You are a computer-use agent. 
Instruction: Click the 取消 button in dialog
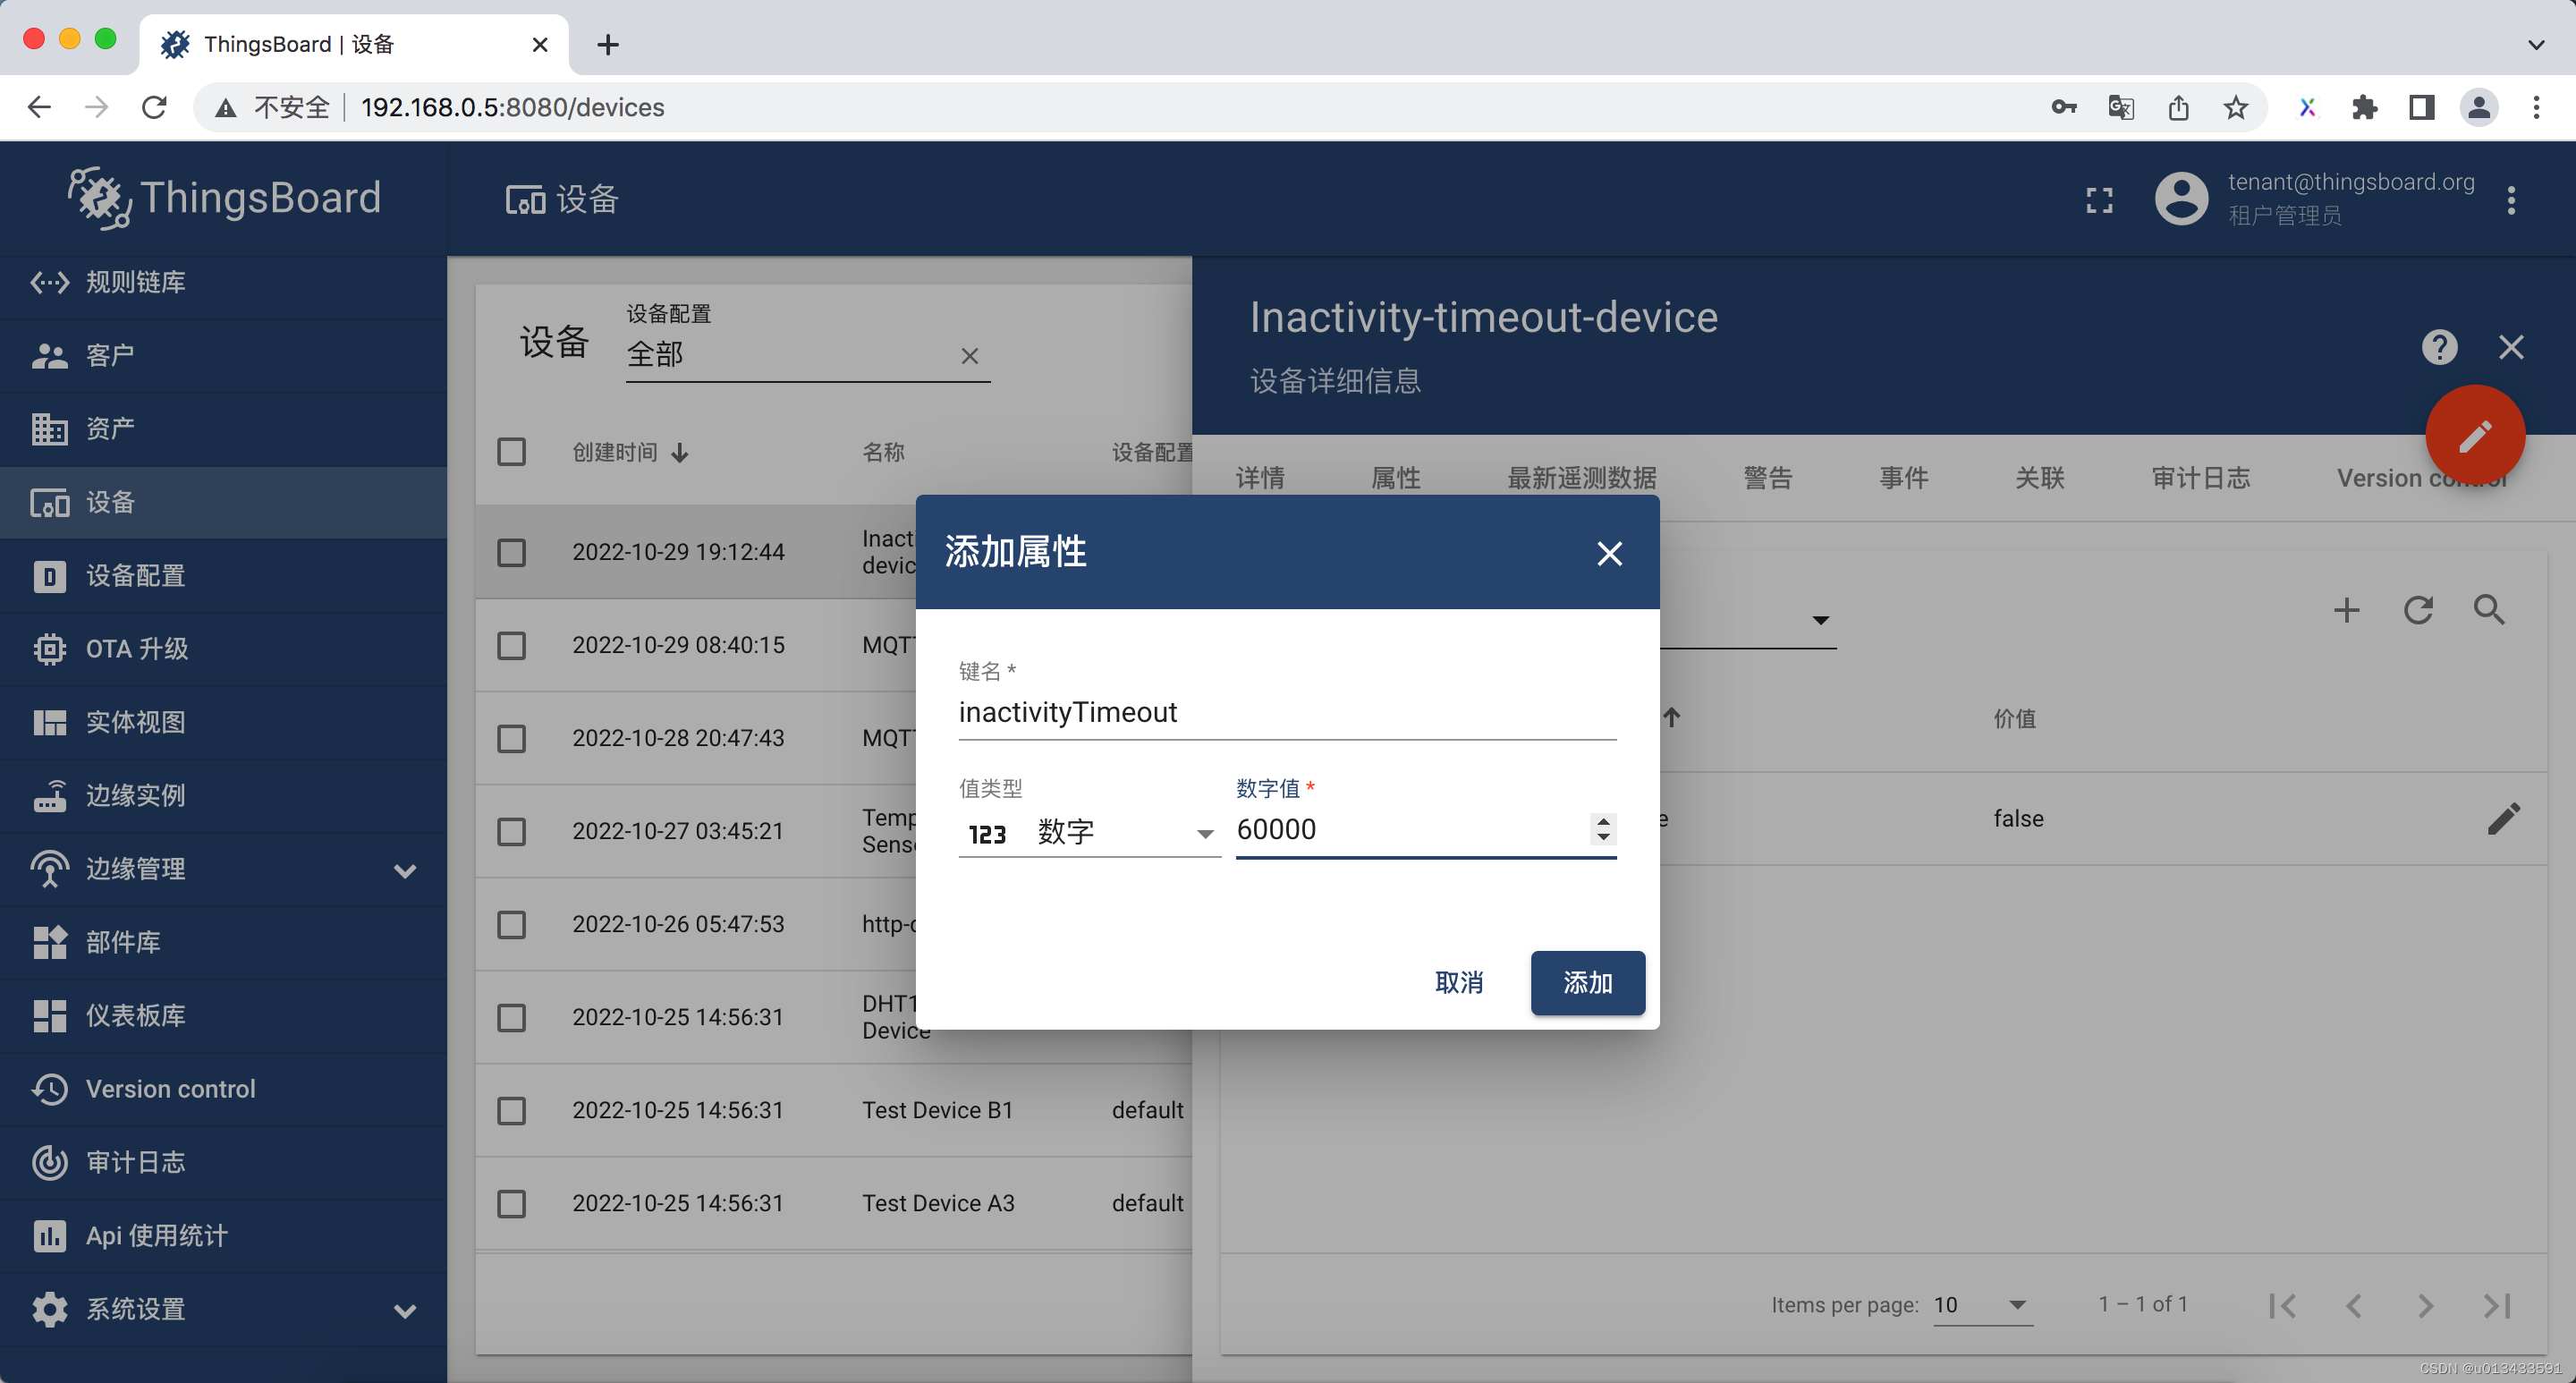tap(1459, 983)
